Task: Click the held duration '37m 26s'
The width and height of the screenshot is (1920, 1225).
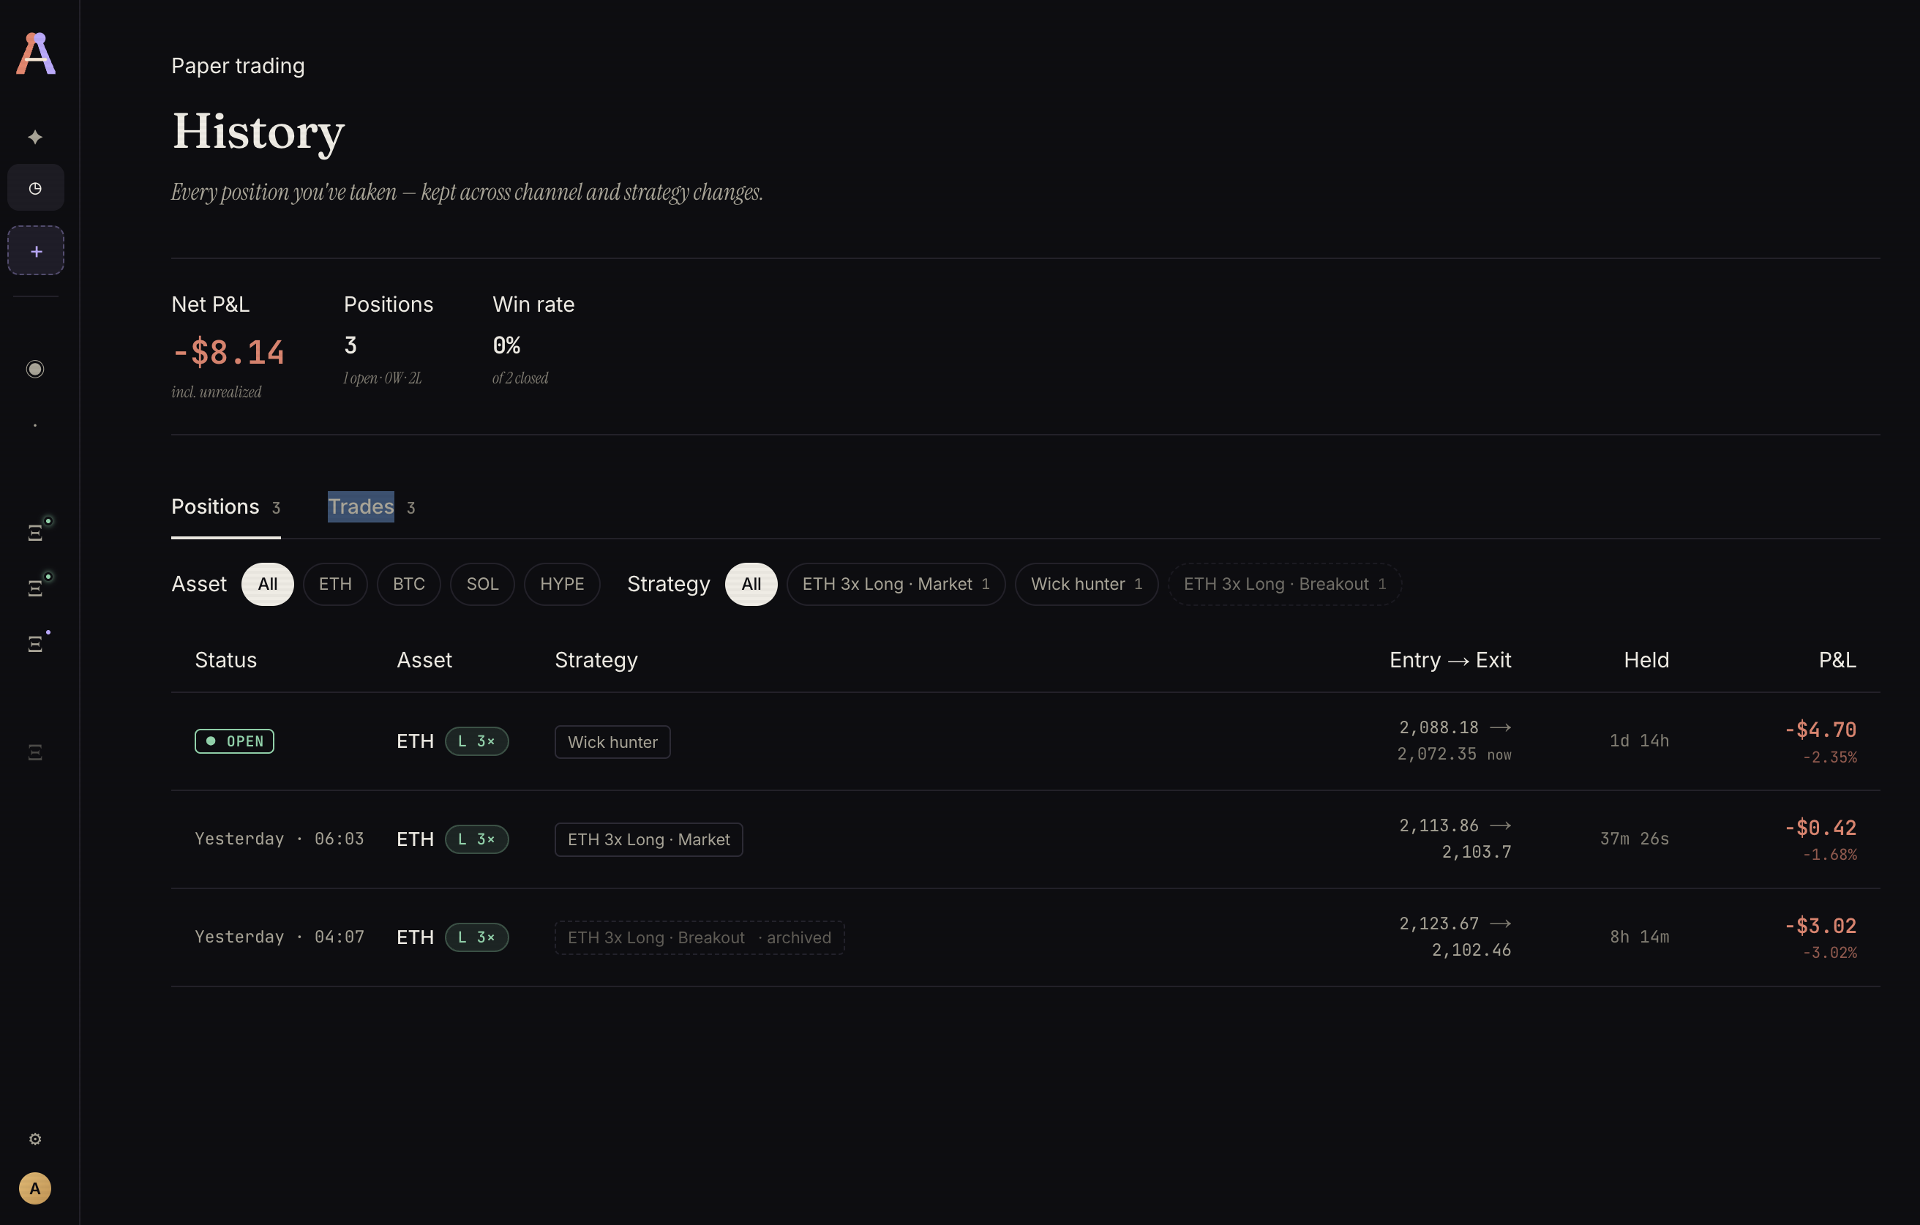Action: (1635, 839)
